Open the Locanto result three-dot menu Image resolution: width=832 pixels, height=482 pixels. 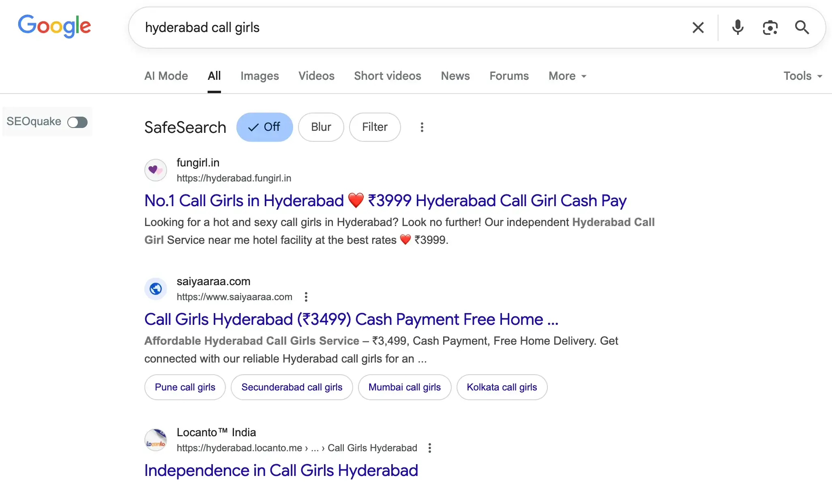click(429, 448)
